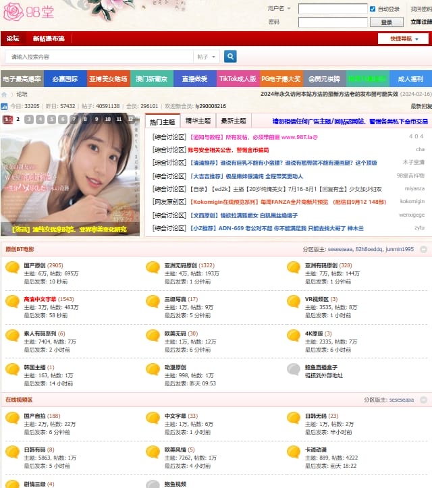The height and width of the screenshot is (488, 432).
Task: Click the speech bubble icon for 4K原版
Action: pos(294,336)
